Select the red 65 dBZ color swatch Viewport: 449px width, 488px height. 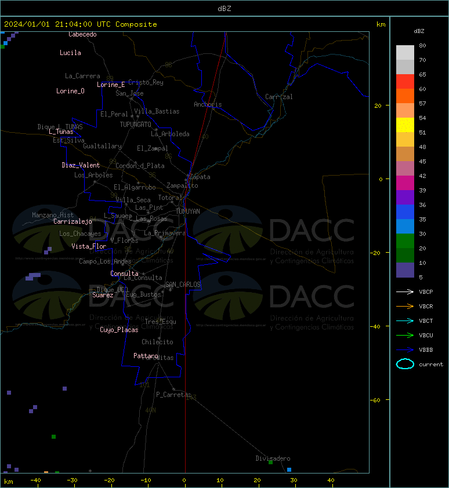(x=405, y=81)
